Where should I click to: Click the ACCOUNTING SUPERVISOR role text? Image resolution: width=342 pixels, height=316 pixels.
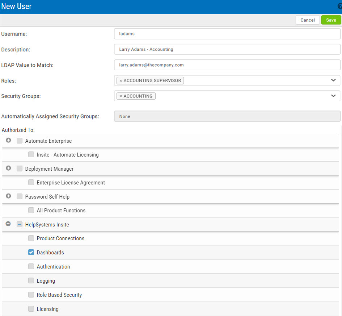click(x=152, y=80)
